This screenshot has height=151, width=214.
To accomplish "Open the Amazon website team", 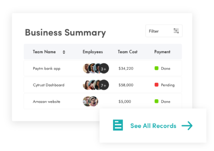I will click(x=46, y=102).
